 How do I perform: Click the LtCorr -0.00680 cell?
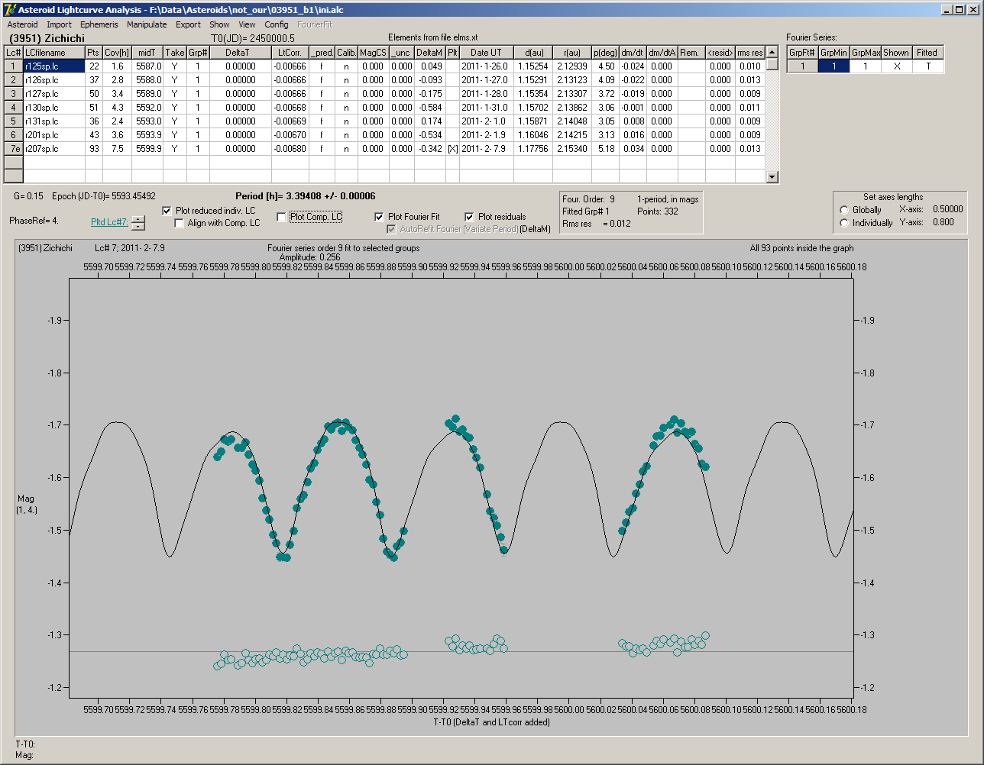point(290,149)
